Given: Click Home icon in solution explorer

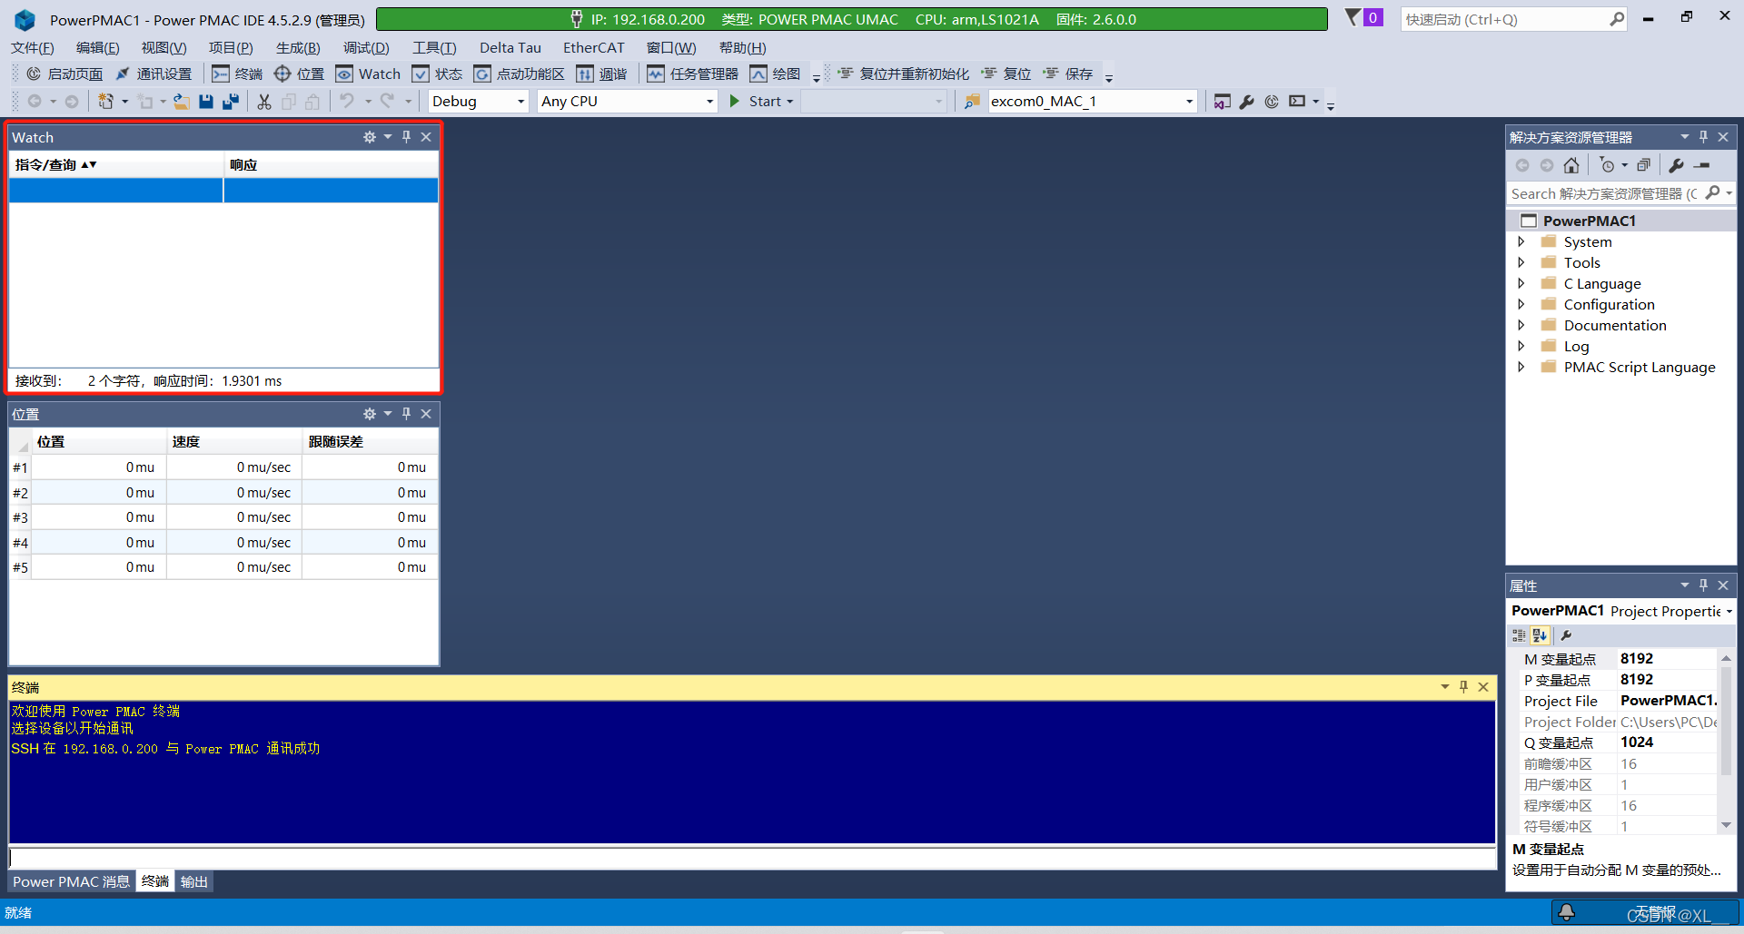Looking at the screenshot, I should [x=1571, y=165].
